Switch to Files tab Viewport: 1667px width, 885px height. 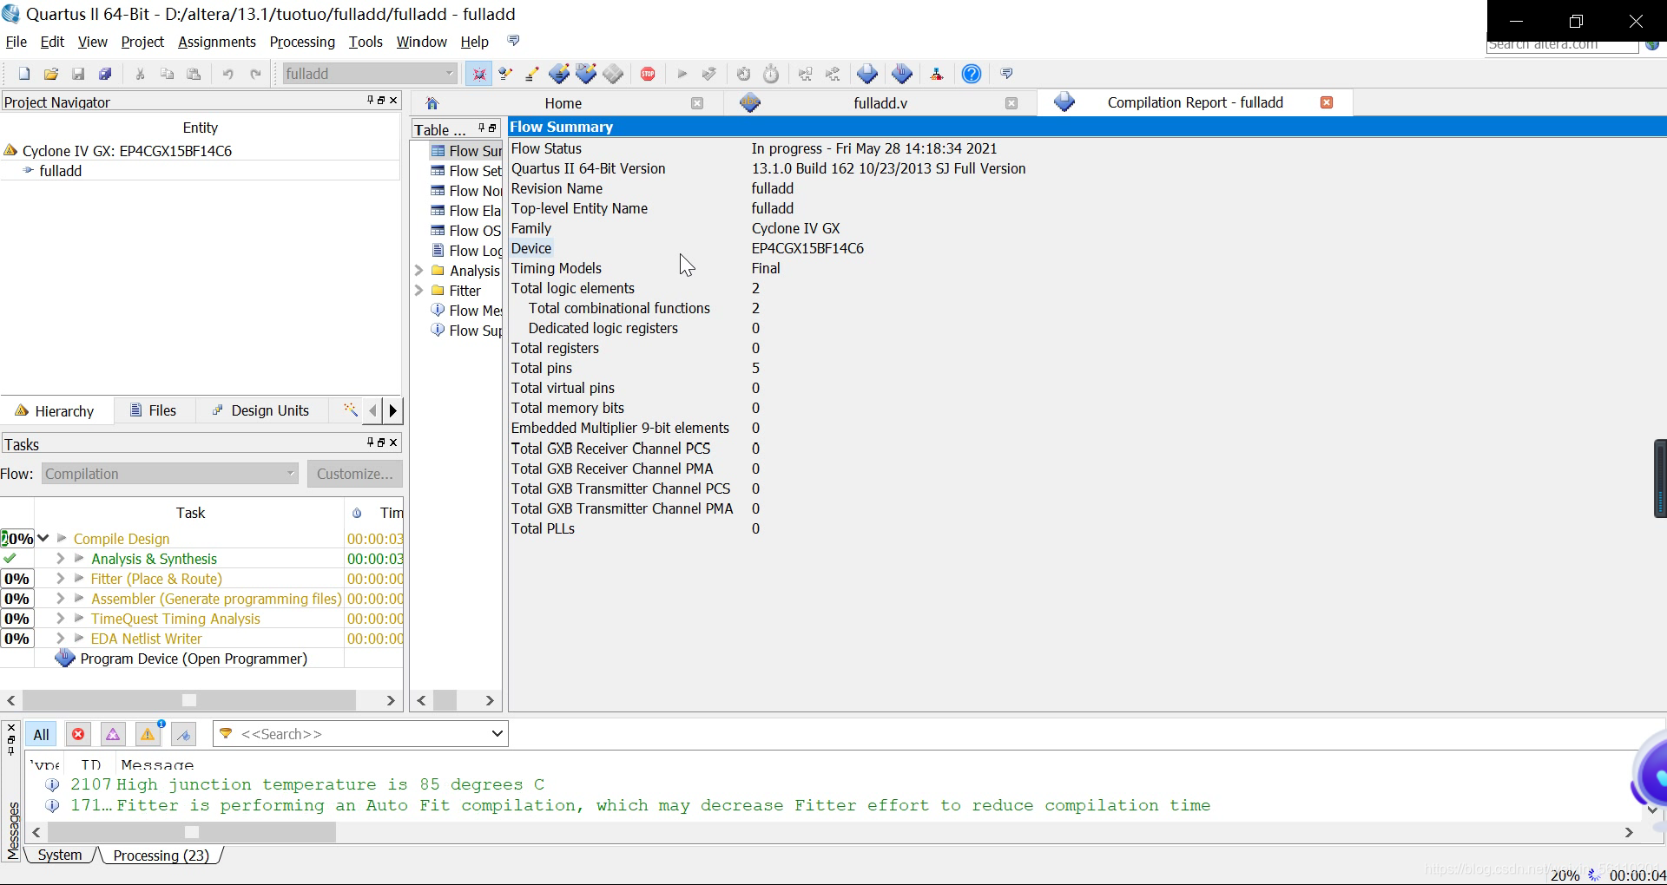(153, 410)
